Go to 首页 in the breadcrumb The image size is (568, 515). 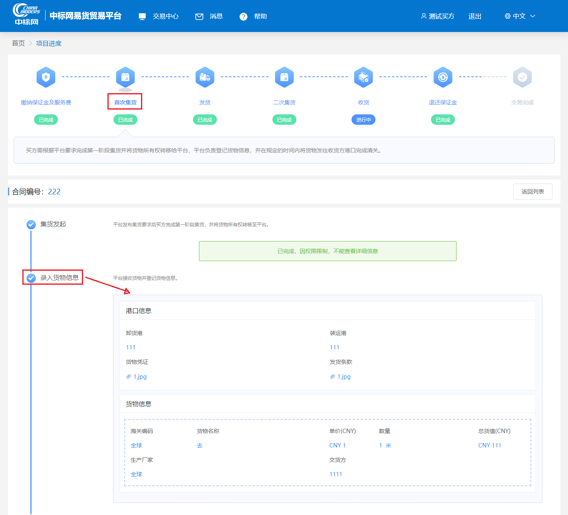click(x=18, y=43)
